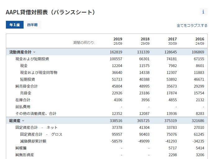Collapse the 流動資産合計 section chevron
The image size is (212, 159).
[34, 52]
